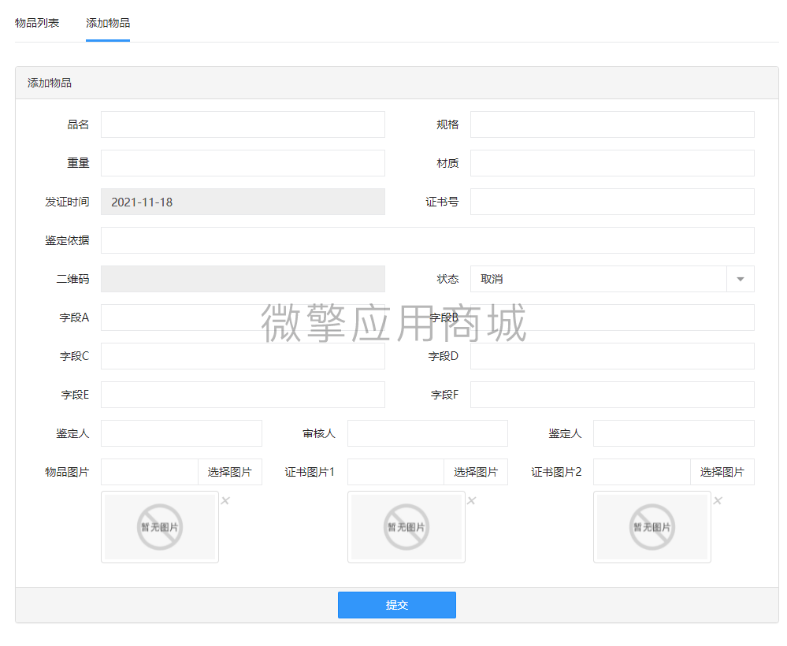787x646 pixels.
Task: Click the 证书号 input field
Action: [612, 202]
